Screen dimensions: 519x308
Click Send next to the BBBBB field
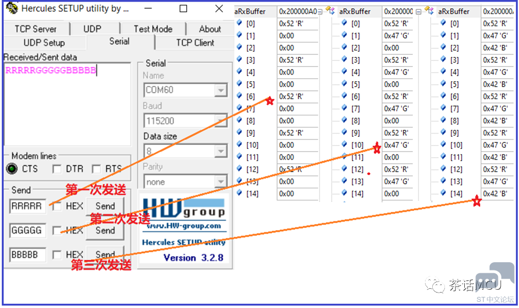pyautogui.click(x=105, y=254)
